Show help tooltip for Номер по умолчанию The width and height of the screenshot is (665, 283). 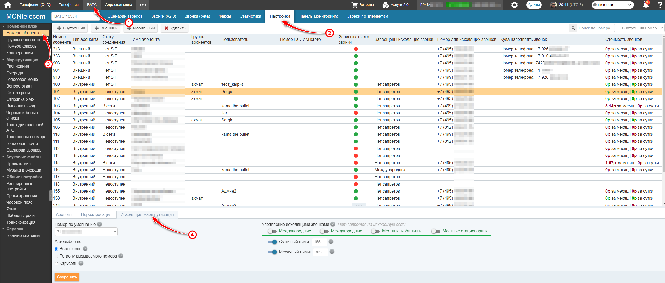pyautogui.click(x=99, y=224)
